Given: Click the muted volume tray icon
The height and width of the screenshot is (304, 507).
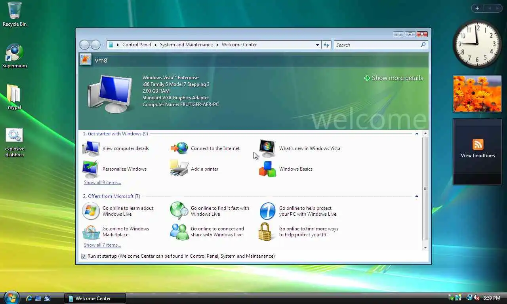Looking at the screenshot, I should tap(477, 298).
